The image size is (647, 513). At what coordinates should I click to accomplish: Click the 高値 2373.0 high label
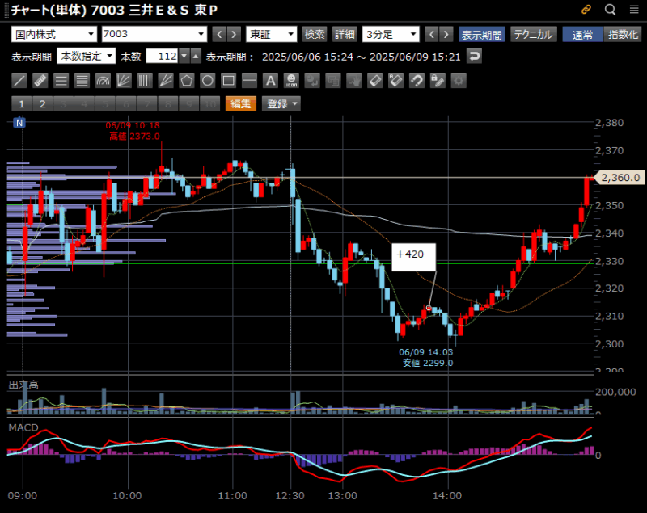click(134, 137)
